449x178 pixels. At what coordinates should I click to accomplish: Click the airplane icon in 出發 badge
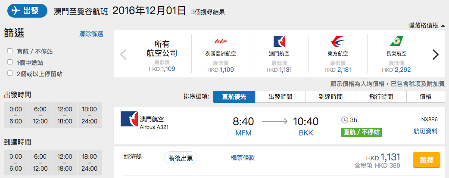point(16,11)
